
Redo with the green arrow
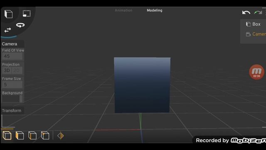[x=258, y=12]
